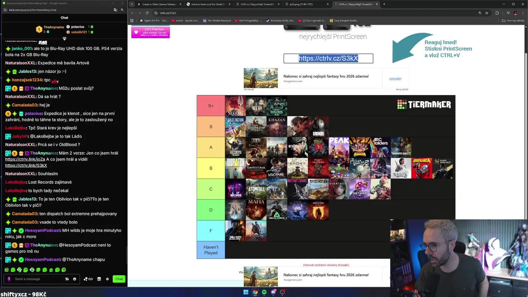This screenshot has width=528, height=297.
Task: Click the yellow B tier label
Action: [211, 168]
